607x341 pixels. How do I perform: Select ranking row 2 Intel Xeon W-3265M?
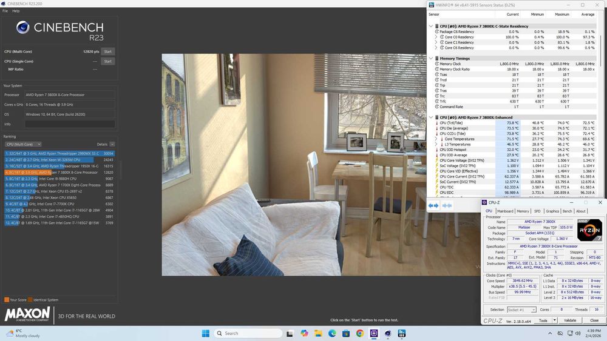point(59,159)
